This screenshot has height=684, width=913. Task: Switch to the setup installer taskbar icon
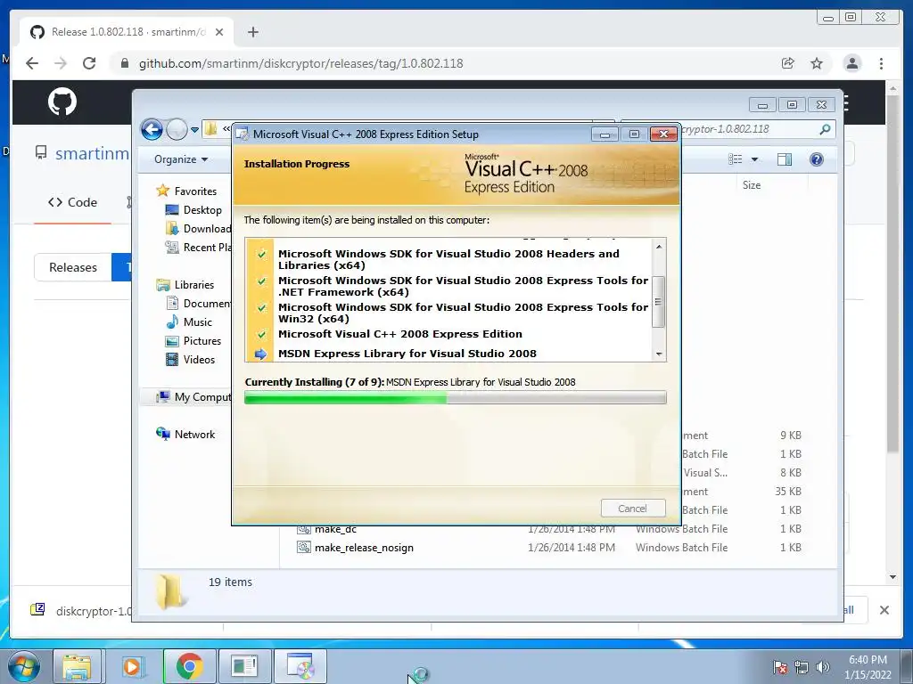(x=300, y=666)
